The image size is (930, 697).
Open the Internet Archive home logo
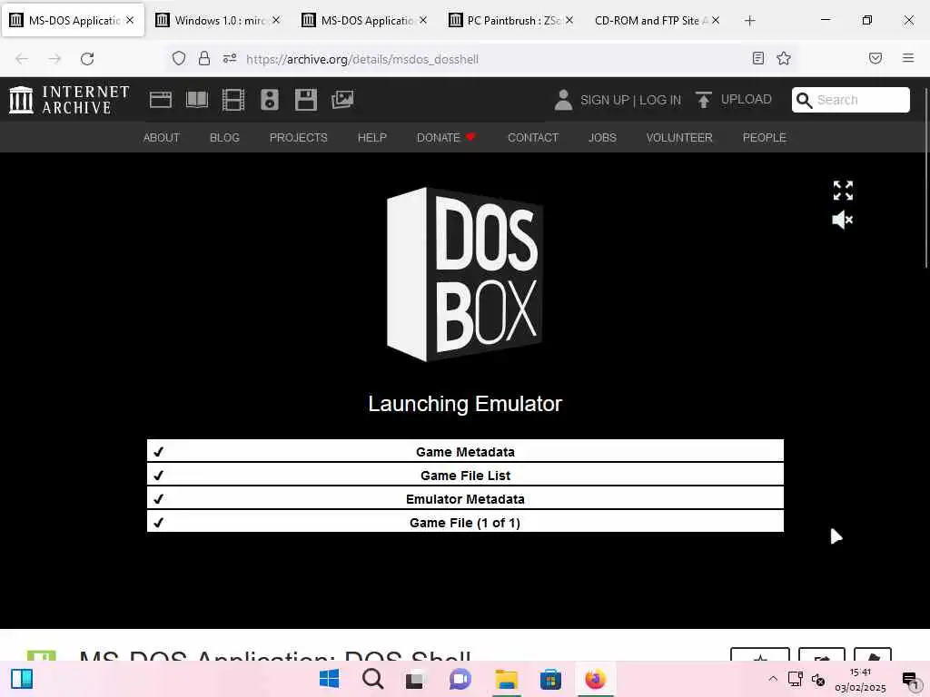(x=69, y=100)
